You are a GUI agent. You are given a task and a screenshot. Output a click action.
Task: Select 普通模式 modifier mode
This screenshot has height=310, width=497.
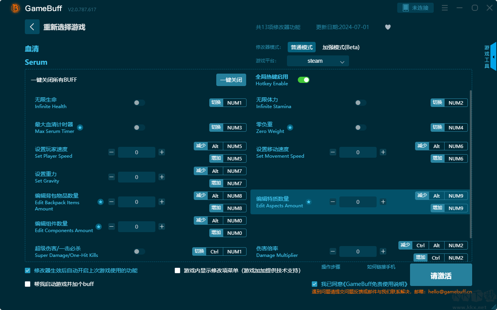[302, 47]
